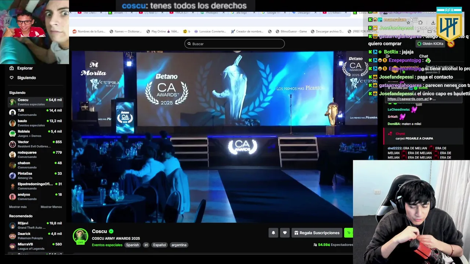
Task: Click Daarick's avatar under Recomendado
Action: click(x=12, y=236)
